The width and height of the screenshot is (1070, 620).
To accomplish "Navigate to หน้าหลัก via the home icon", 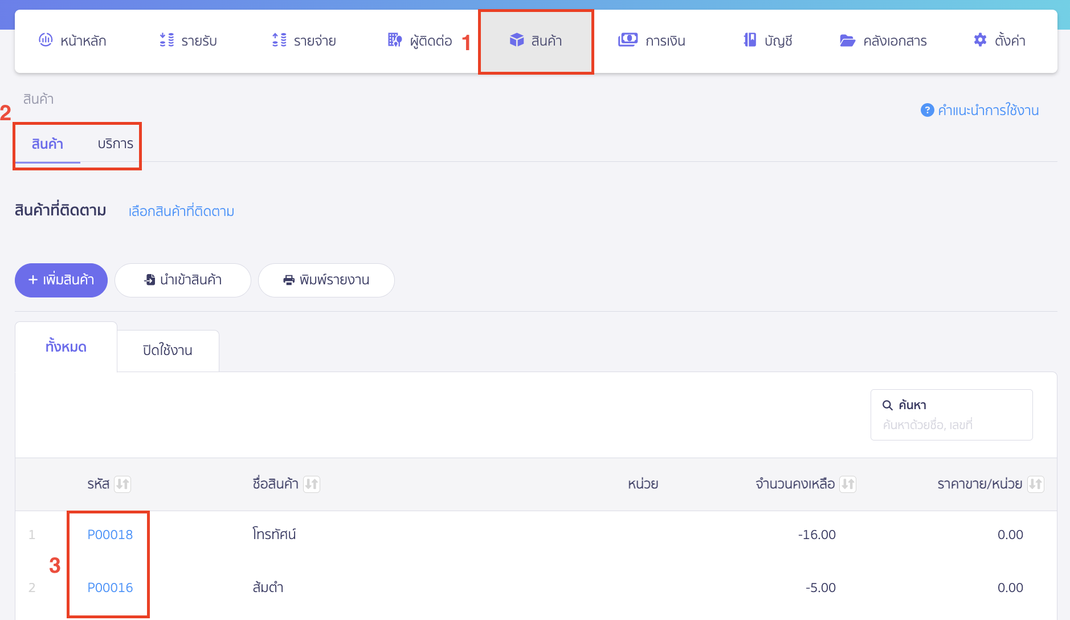I will pos(46,40).
